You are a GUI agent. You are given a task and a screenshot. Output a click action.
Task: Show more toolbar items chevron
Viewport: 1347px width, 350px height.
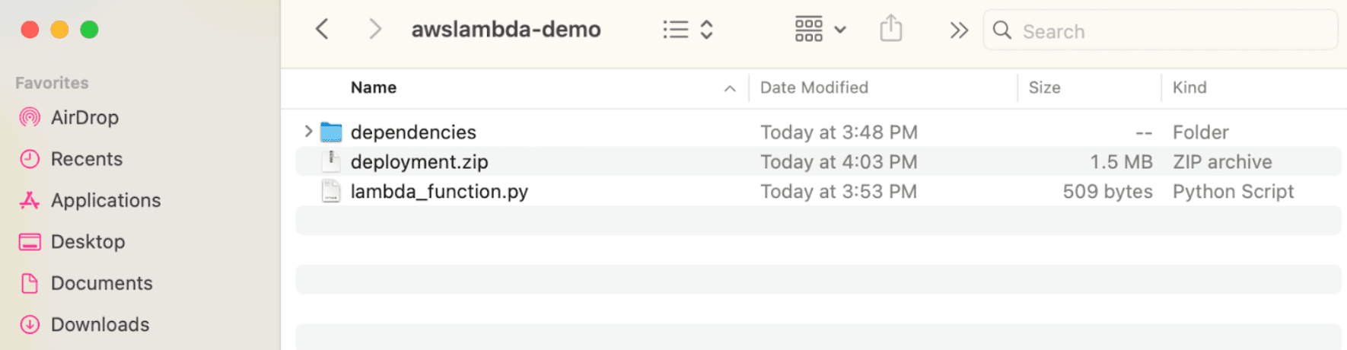959,30
